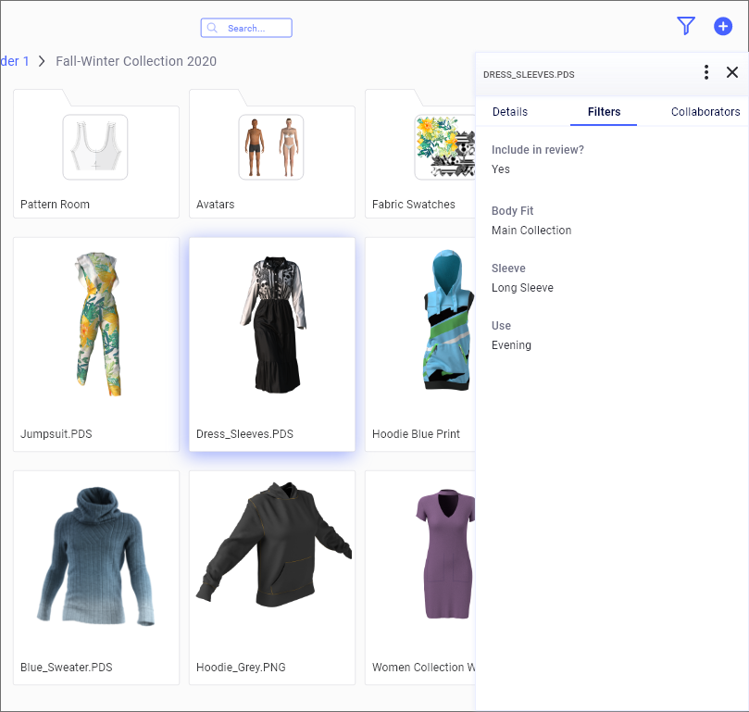Click the Pattern Room folder label
749x712 pixels.
point(55,205)
